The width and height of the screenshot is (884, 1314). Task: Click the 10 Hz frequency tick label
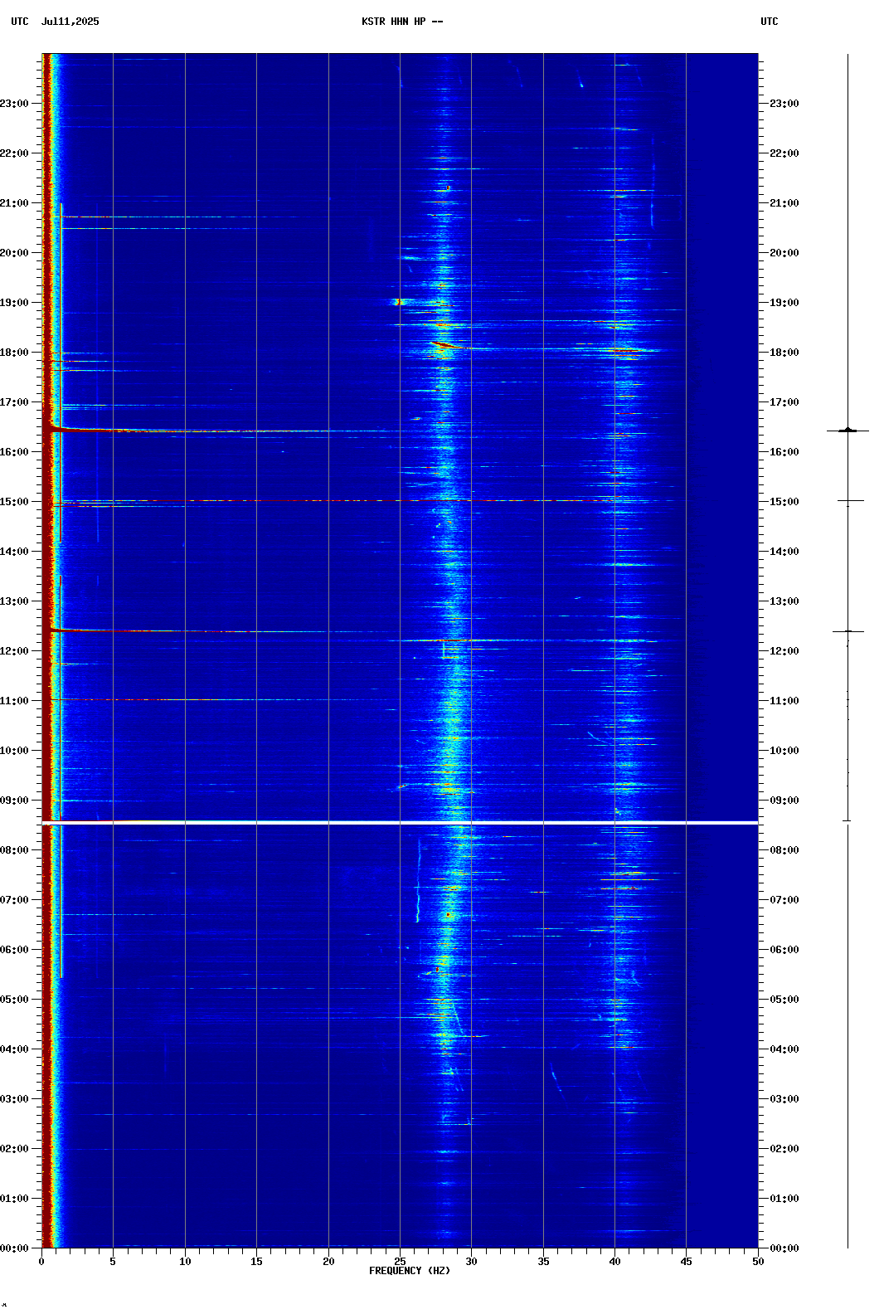point(185,1262)
